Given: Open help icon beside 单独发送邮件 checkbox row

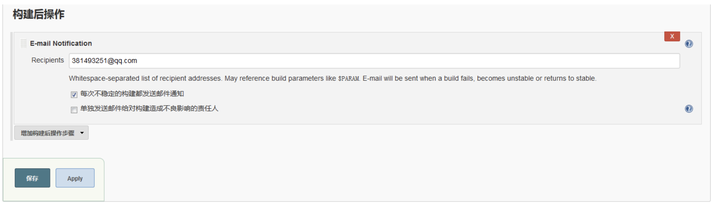Looking at the screenshot, I should (x=689, y=109).
